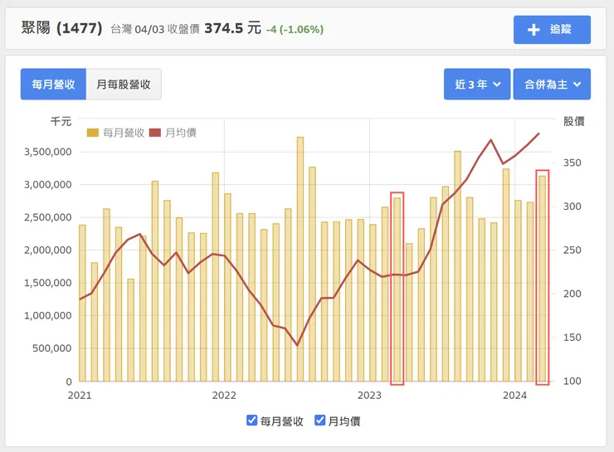
Task: Click the 聚陽 (1477) stock title
Action: (62, 29)
